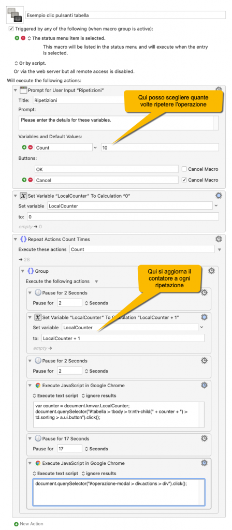
Task: Click the script field with "#operazione-modal" selector
Action: click(119, 493)
